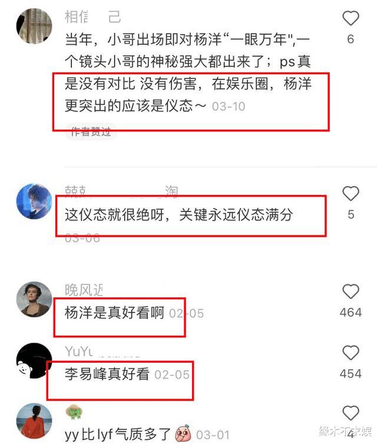Like the 这仪态就很绝呀 comment
This screenshot has height=444, width=377.
(350, 193)
